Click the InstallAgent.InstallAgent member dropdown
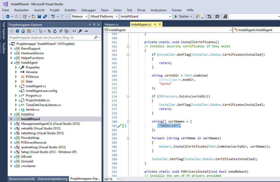Image resolution: width=280 pixels, height=182 pixels. tap(257, 30)
